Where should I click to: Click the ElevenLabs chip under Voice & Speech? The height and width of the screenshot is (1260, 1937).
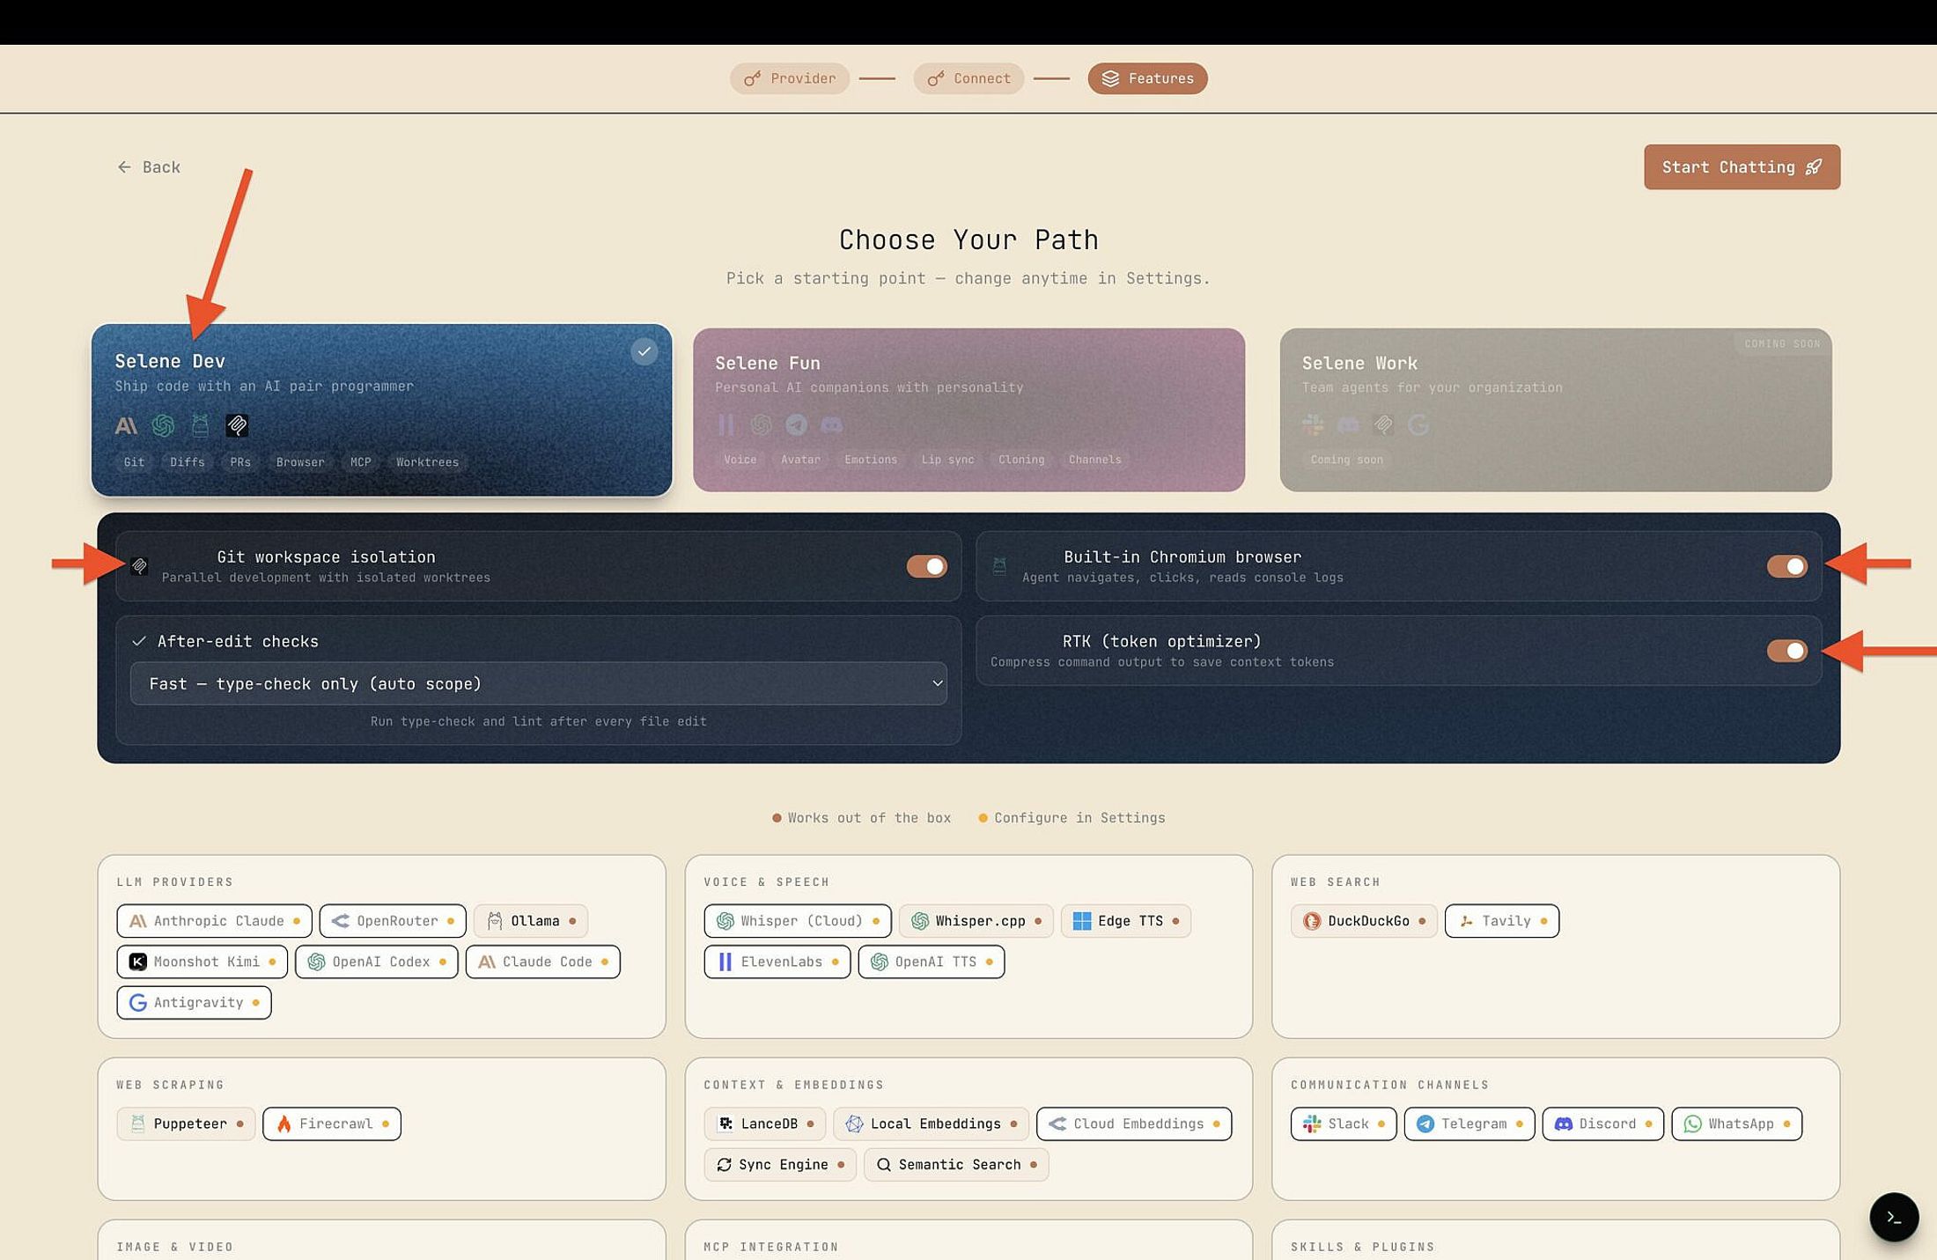(x=777, y=962)
